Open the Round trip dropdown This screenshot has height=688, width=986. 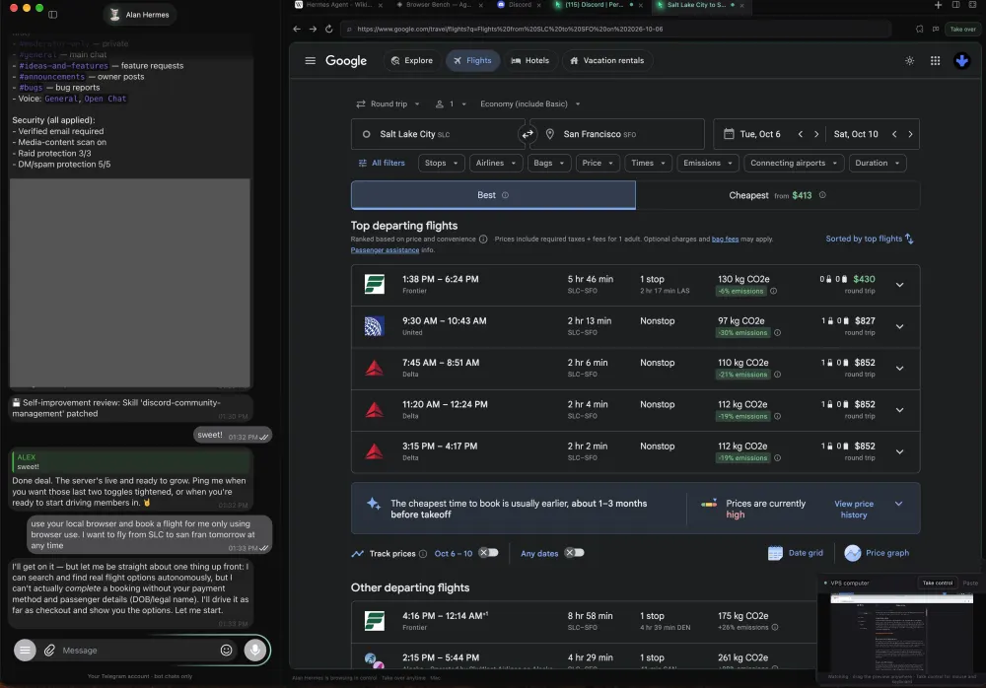(387, 103)
